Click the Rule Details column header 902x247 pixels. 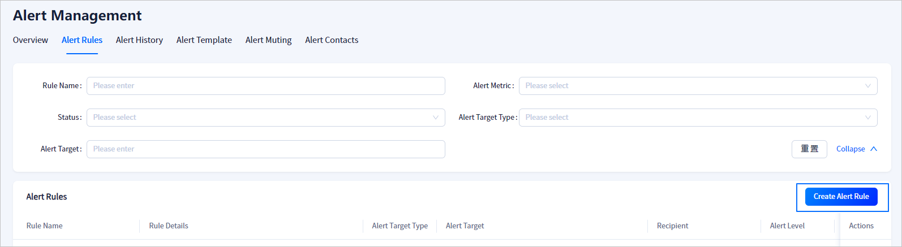169,226
